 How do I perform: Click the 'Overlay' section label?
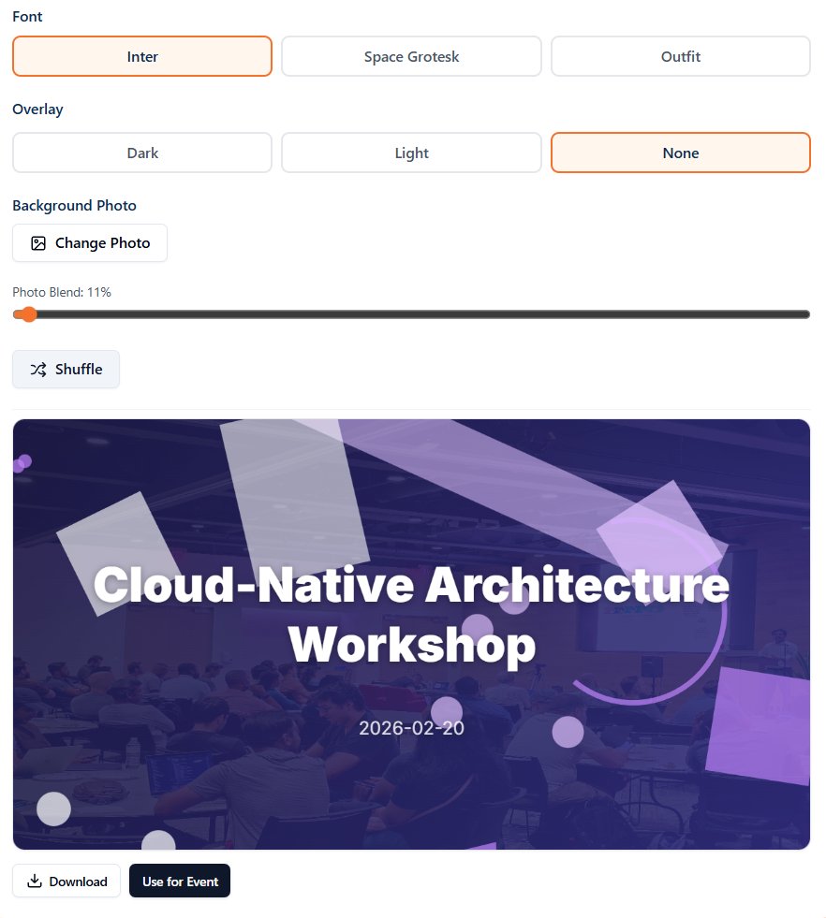click(37, 109)
